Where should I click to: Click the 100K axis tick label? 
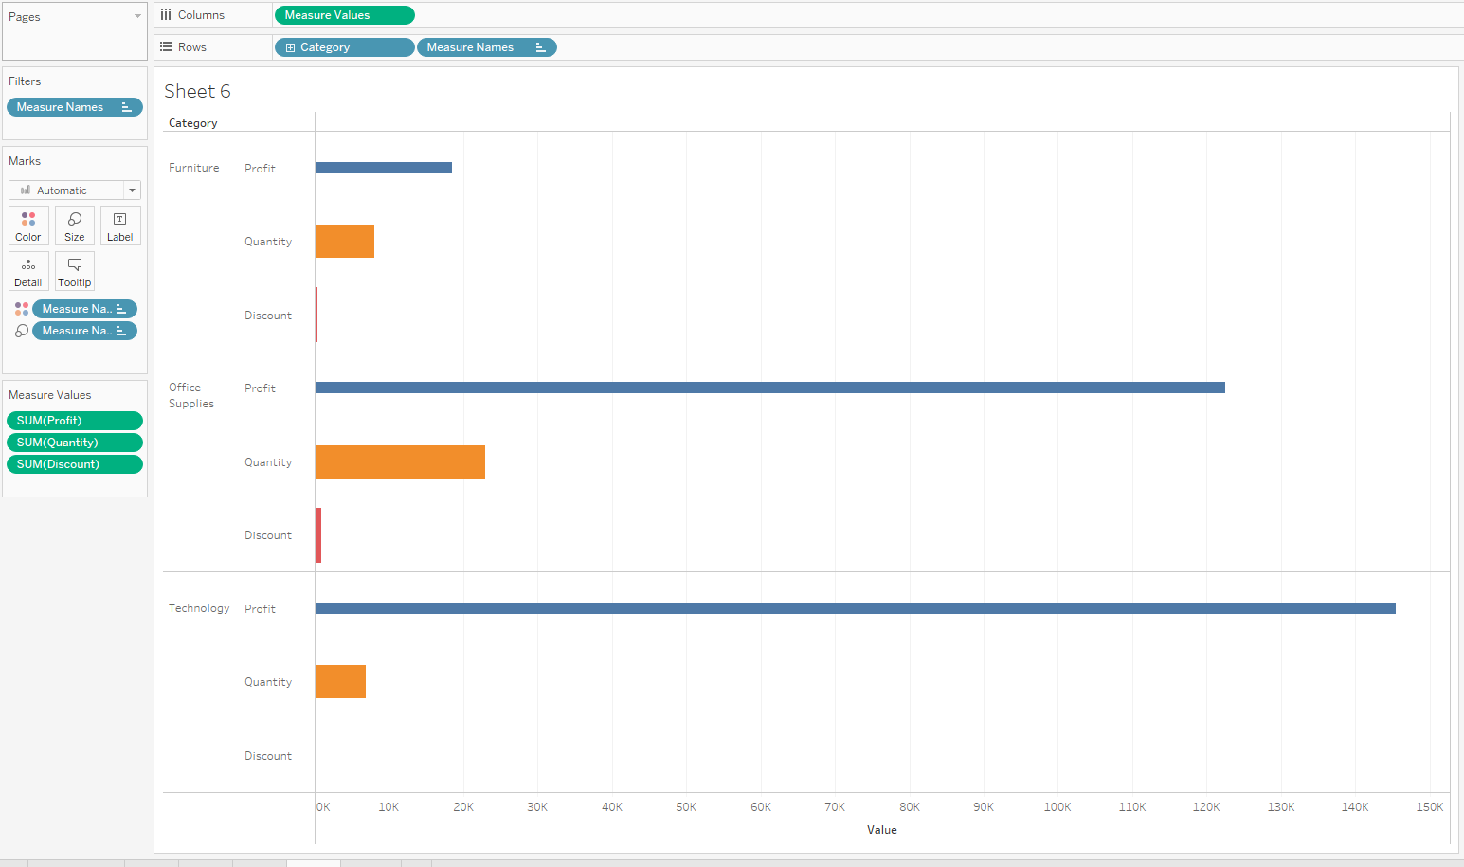[x=1057, y=807]
